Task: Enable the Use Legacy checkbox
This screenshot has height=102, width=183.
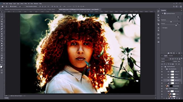Action: pos(162,28)
